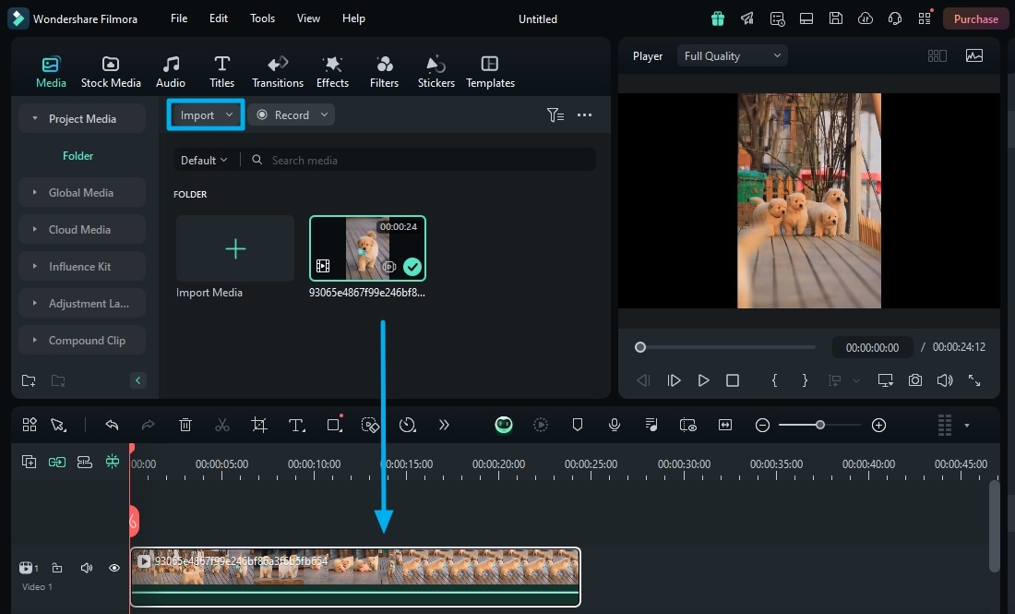The width and height of the screenshot is (1015, 614).
Task: Hide the Video 1 track with eye icon
Action: click(x=114, y=568)
